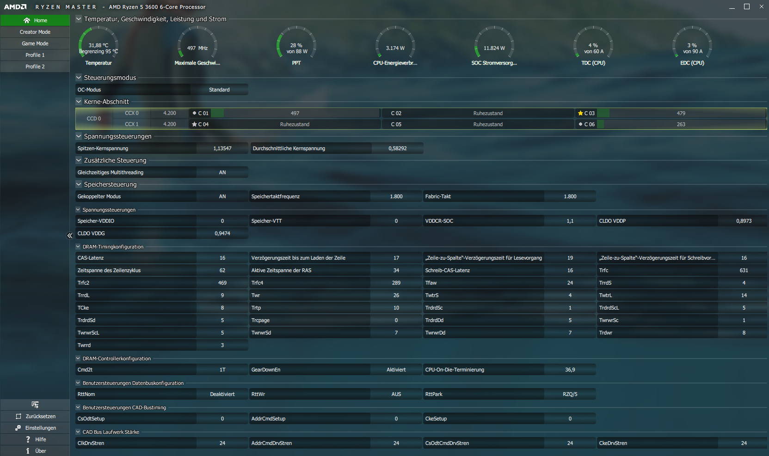Image resolution: width=769 pixels, height=456 pixels.
Task: Open the Home view in the sidebar
Action: (x=35, y=20)
